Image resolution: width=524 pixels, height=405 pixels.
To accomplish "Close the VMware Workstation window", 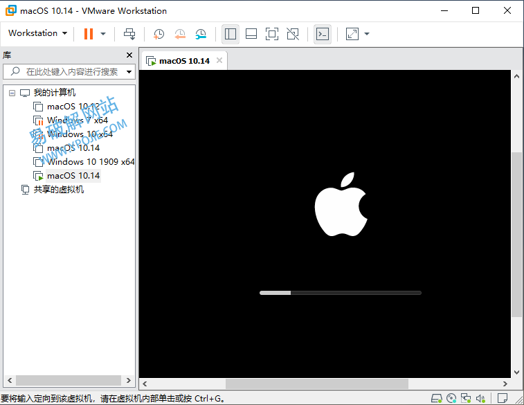I will (507, 10).
